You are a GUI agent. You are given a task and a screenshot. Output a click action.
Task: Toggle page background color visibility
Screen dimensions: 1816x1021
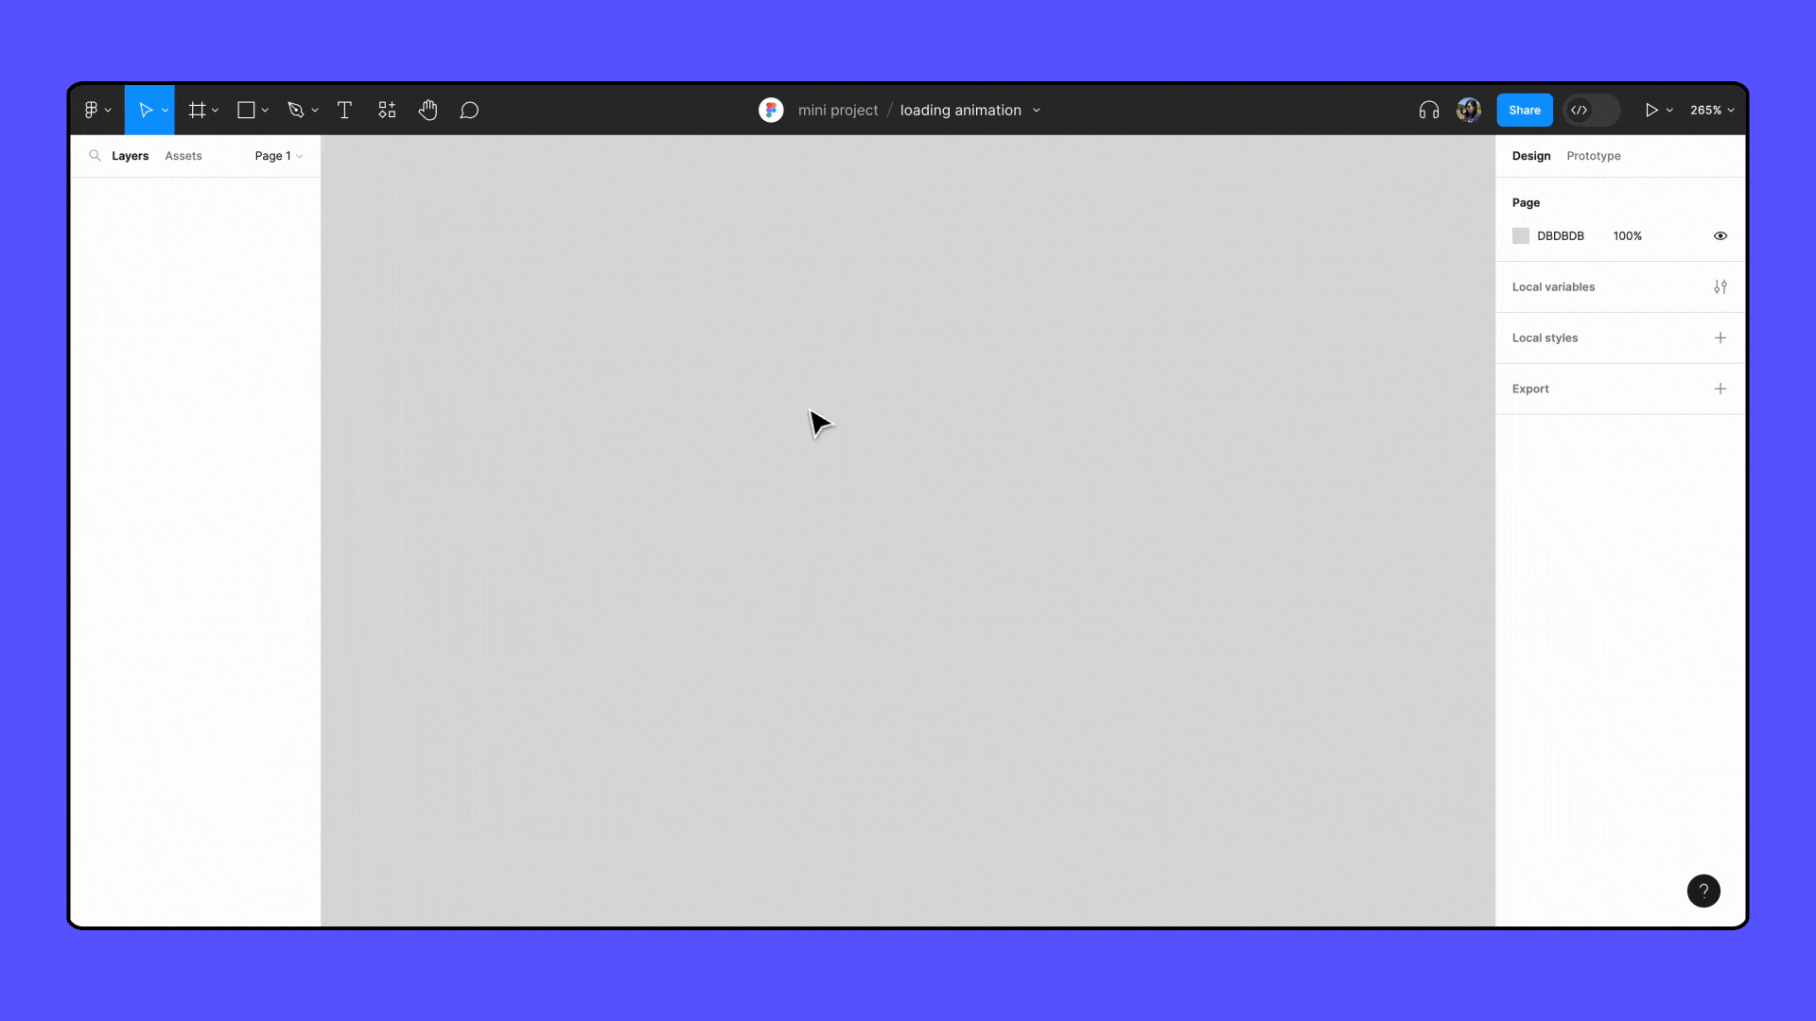point(1721,235)
